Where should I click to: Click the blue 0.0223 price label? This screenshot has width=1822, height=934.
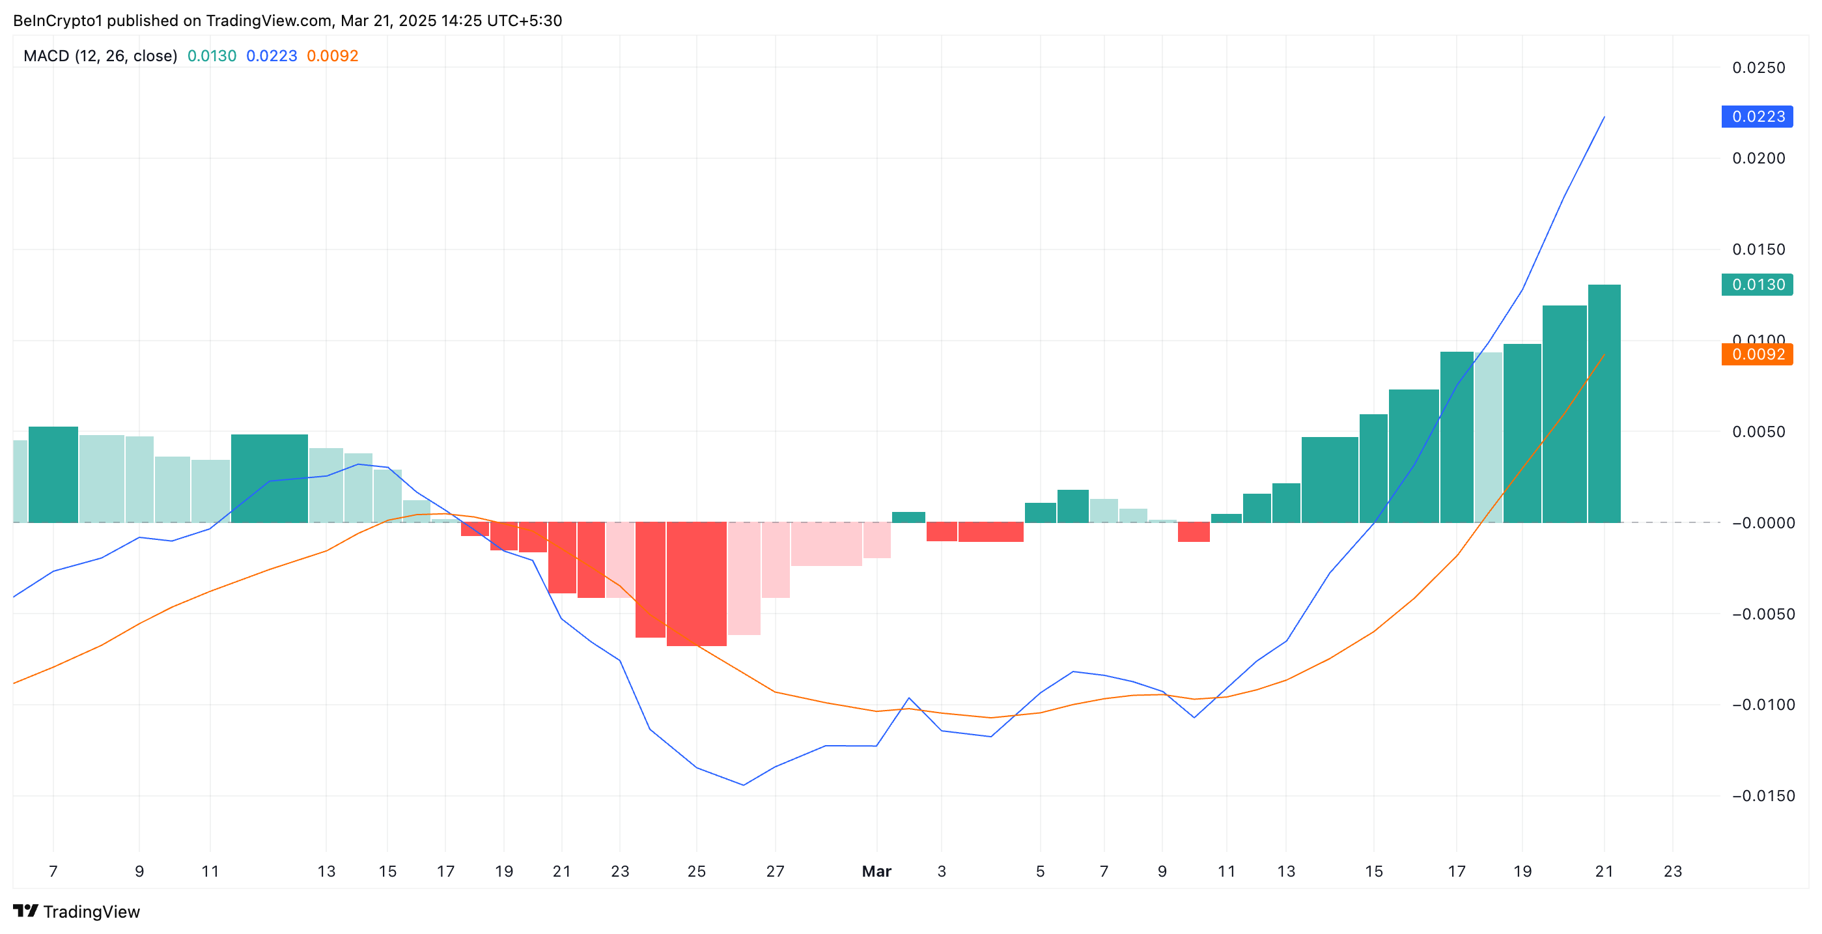pos(1757,116)
